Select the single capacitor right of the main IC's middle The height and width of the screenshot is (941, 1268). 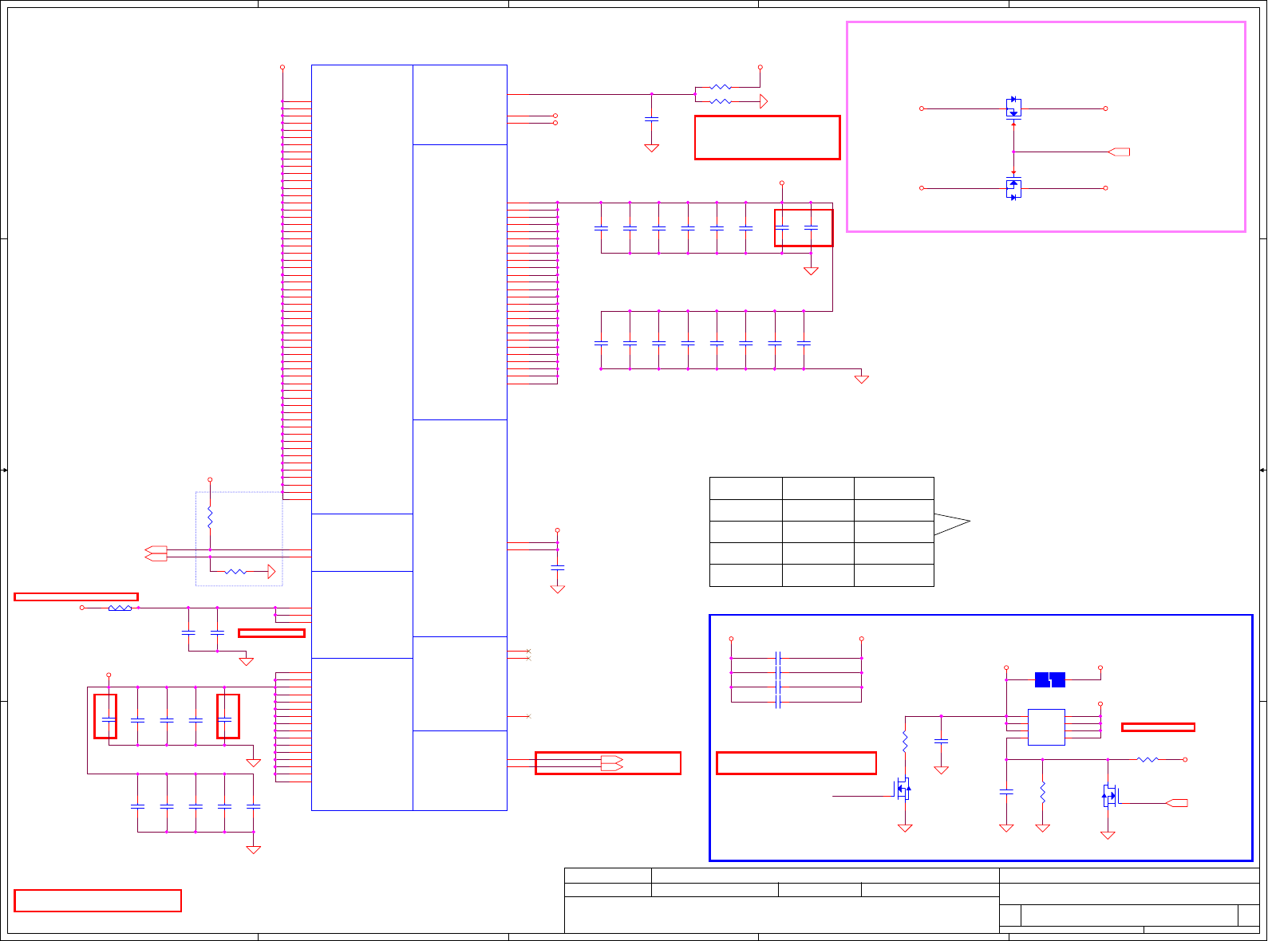(558, 567)
